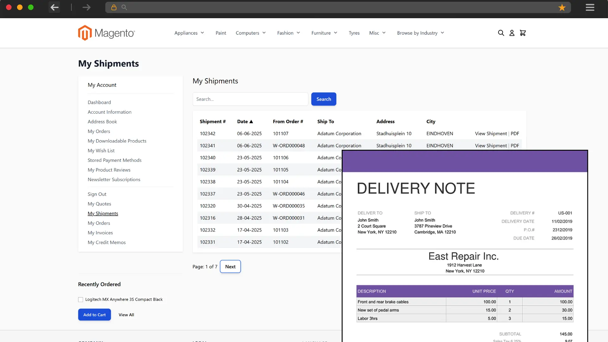Check the Logitech MX Anywhere 3S checkbox
Viewport: 608px width, 342px height.
80,300
